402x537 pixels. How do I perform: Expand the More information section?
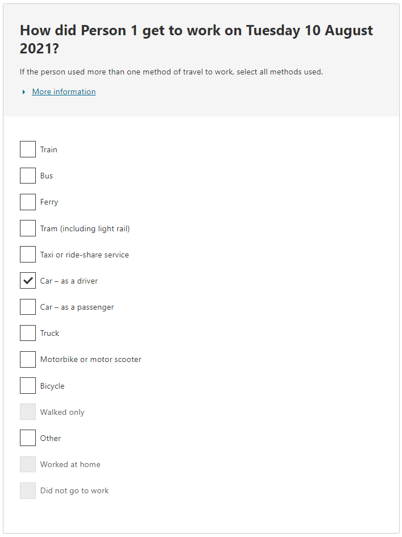pyautogui.click(x=64, y=91)
